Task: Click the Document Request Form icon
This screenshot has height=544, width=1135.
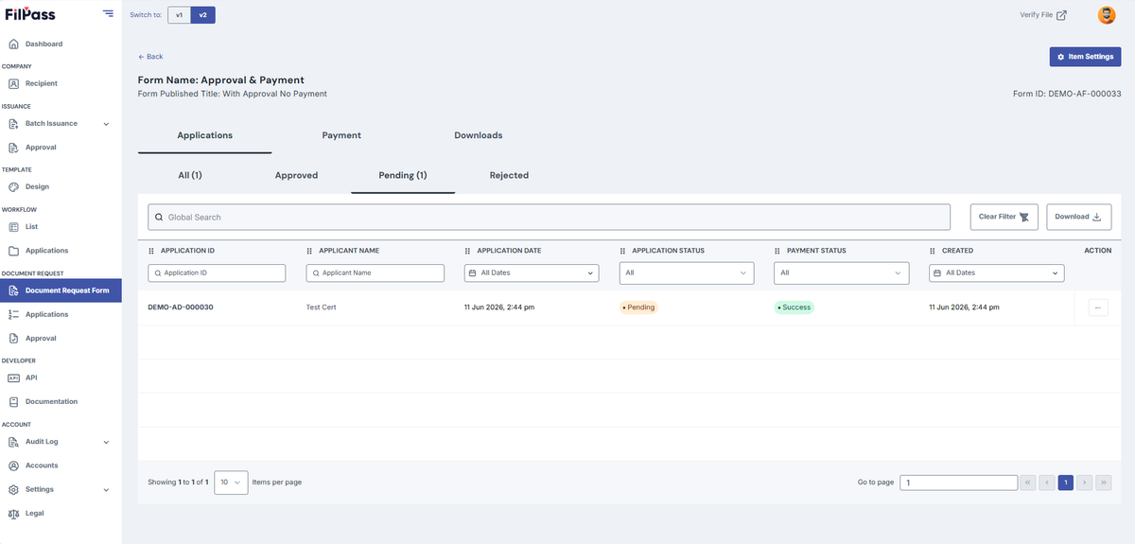Action: pyautogui.click(x=13, y=290)
